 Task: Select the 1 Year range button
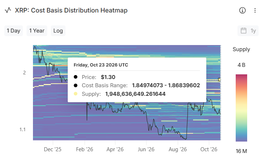pos(37,31)
